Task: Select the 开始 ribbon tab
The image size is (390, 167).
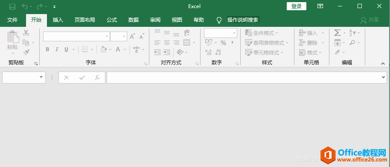Action: [x=36, y=20]
